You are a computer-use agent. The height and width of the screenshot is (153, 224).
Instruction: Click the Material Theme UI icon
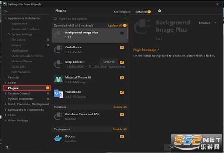(58, 79)
